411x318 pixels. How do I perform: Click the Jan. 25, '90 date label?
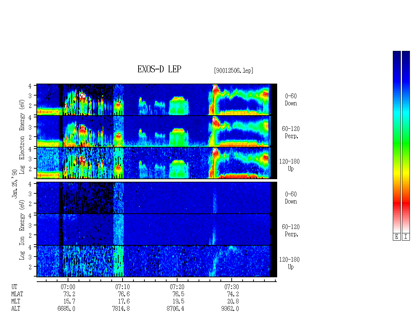click(x=15, y=184)
